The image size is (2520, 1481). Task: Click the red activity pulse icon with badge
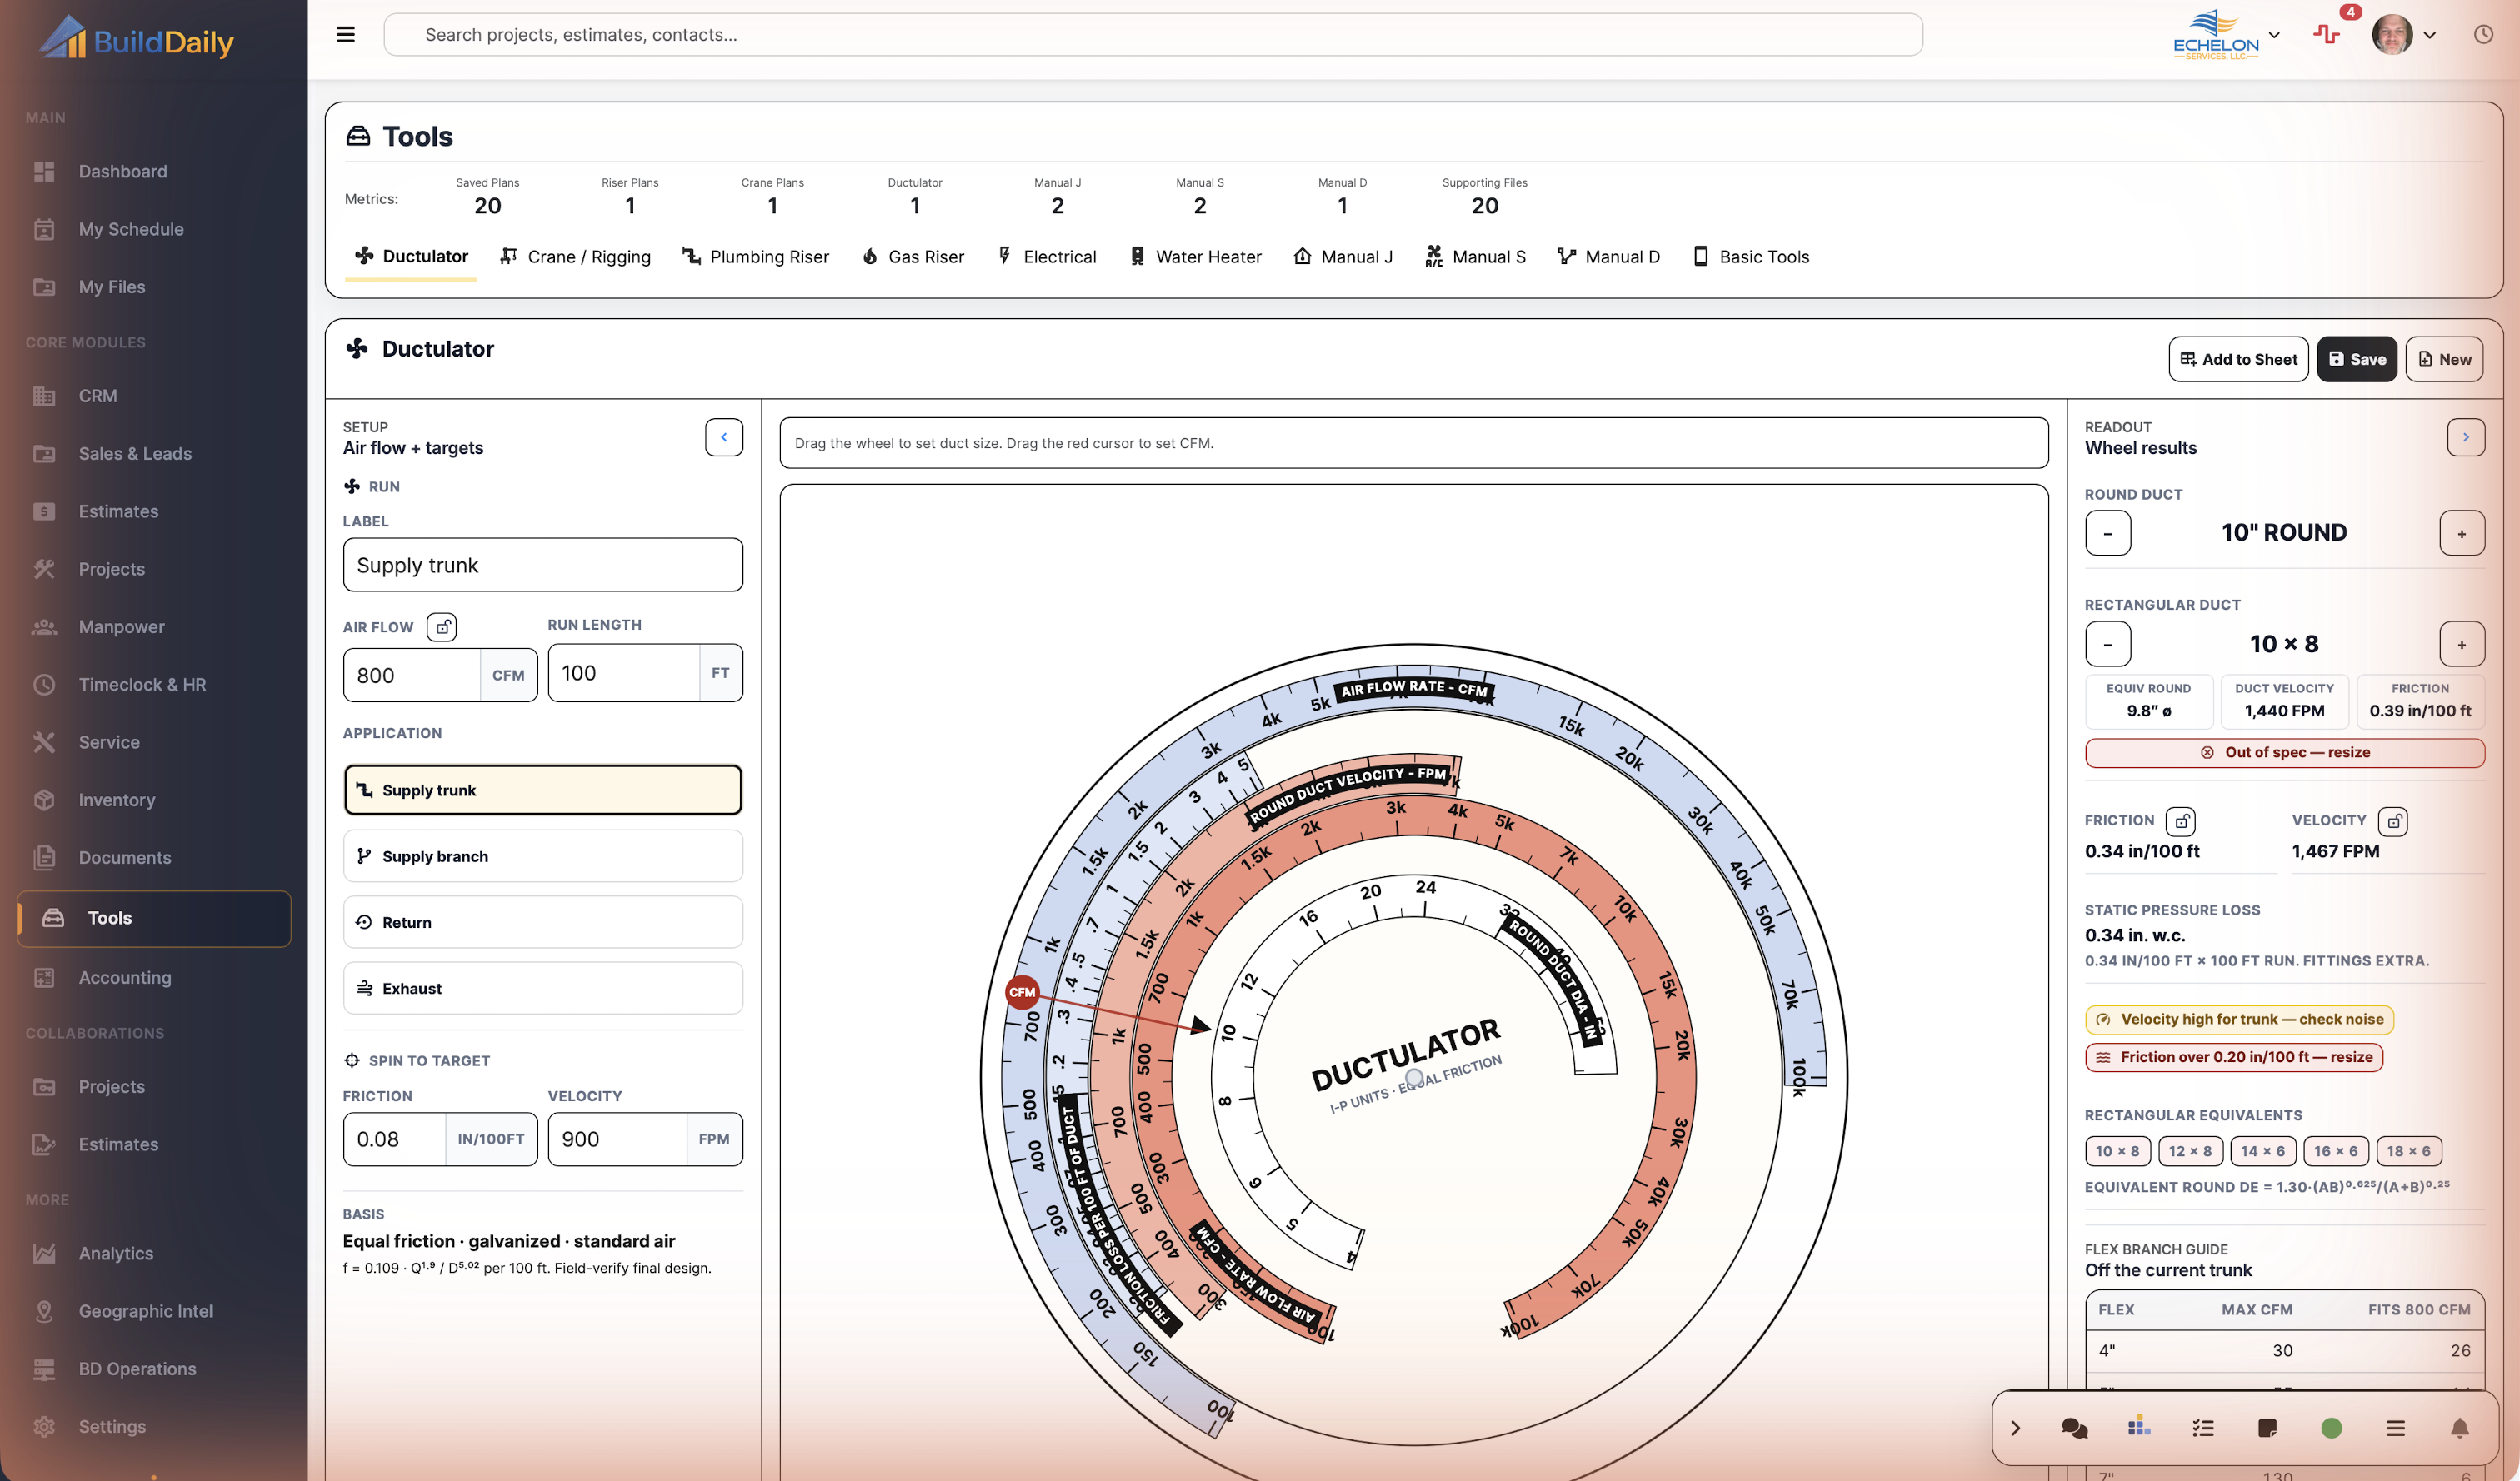click(2326, 34)
